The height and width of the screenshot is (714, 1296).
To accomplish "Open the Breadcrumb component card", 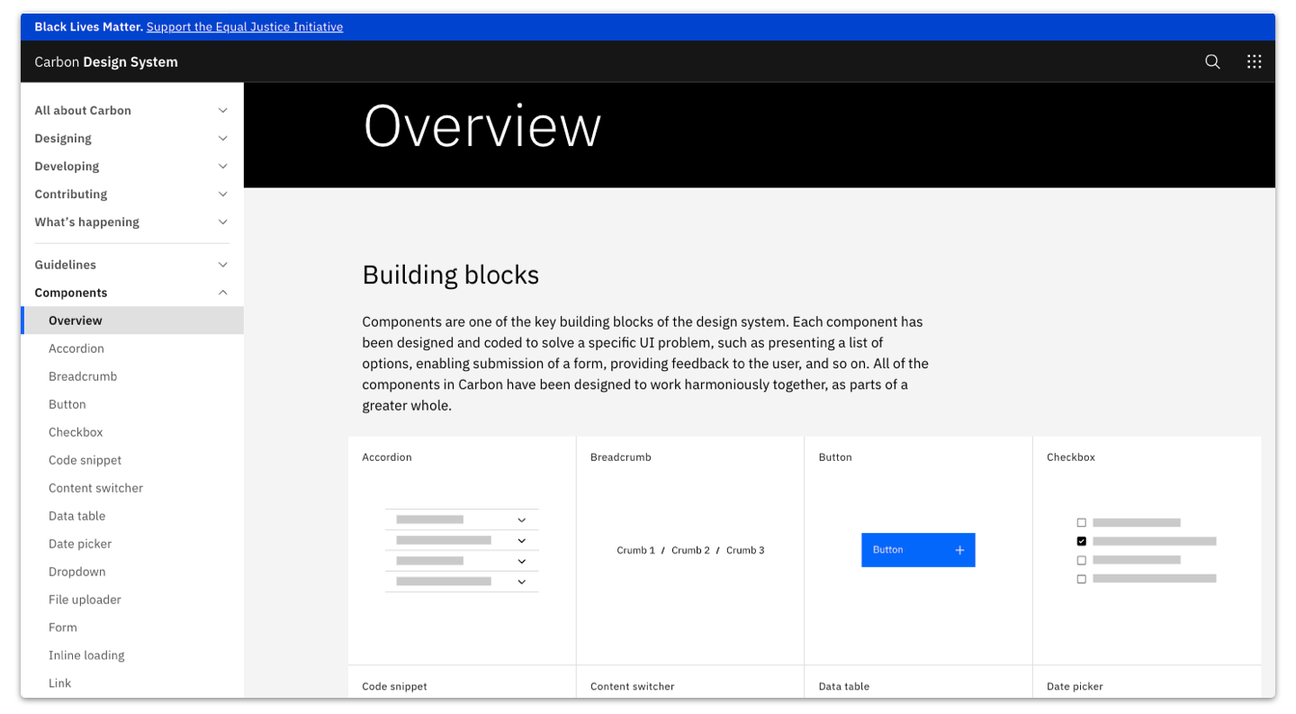I will (x=690, y=550).
